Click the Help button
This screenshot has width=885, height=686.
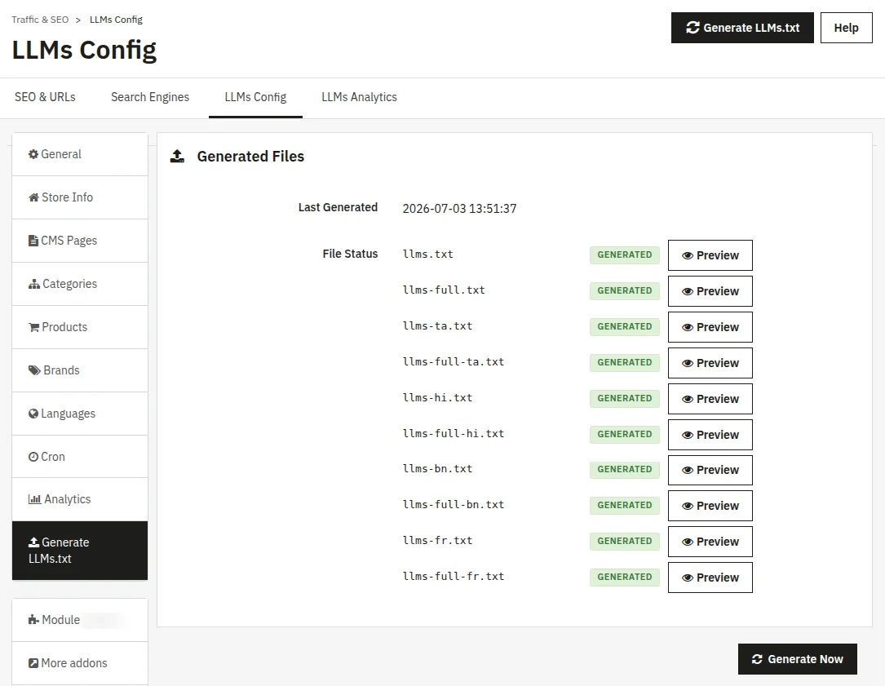coord(846,28)
